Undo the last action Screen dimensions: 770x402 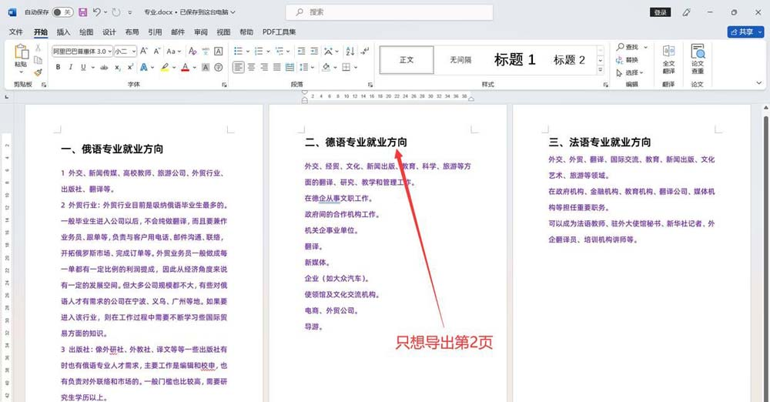click(97, 12)
